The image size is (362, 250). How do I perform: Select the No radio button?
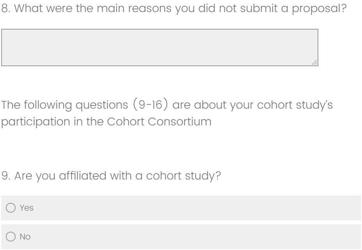tap(11, 237)
